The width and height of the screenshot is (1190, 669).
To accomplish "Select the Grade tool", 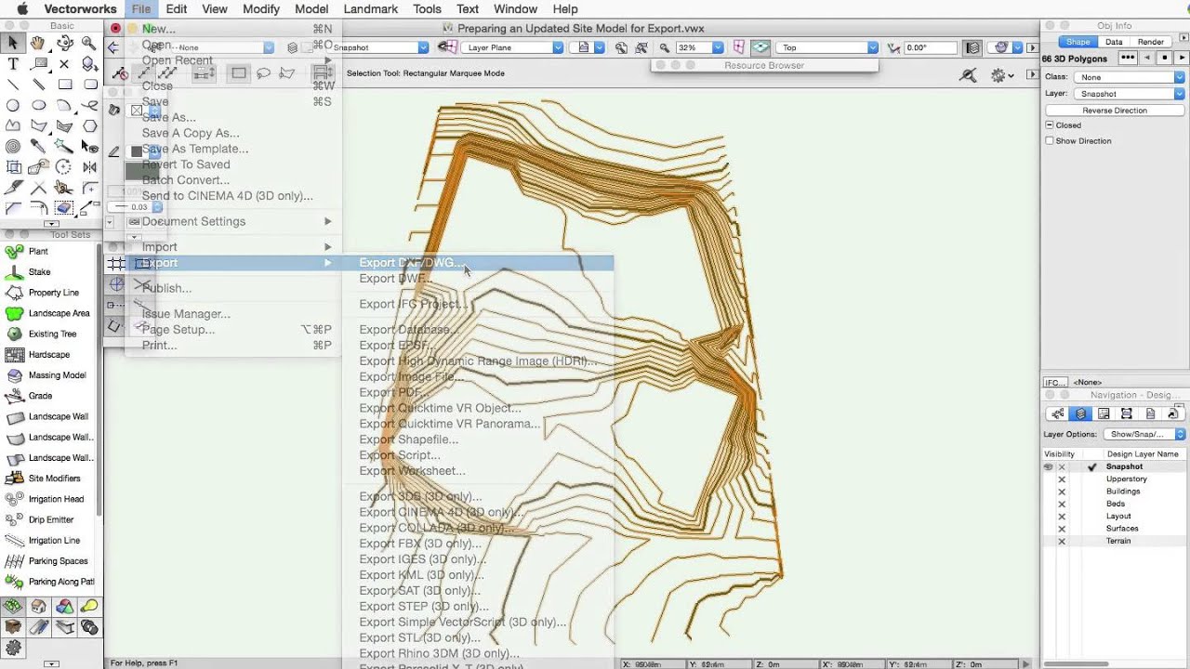I will tap(40, 396).
